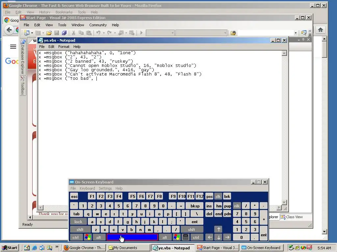Viewport: 337px width, 252px height.
Task: Click the Cut scissors icon in Visual J# toolbar
Action: click(73, 33)
